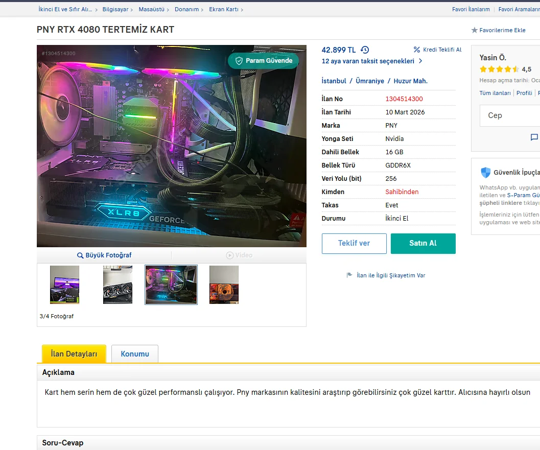
Task: Click the Sahibinden value in Kimden row
Action: [402, 192]
